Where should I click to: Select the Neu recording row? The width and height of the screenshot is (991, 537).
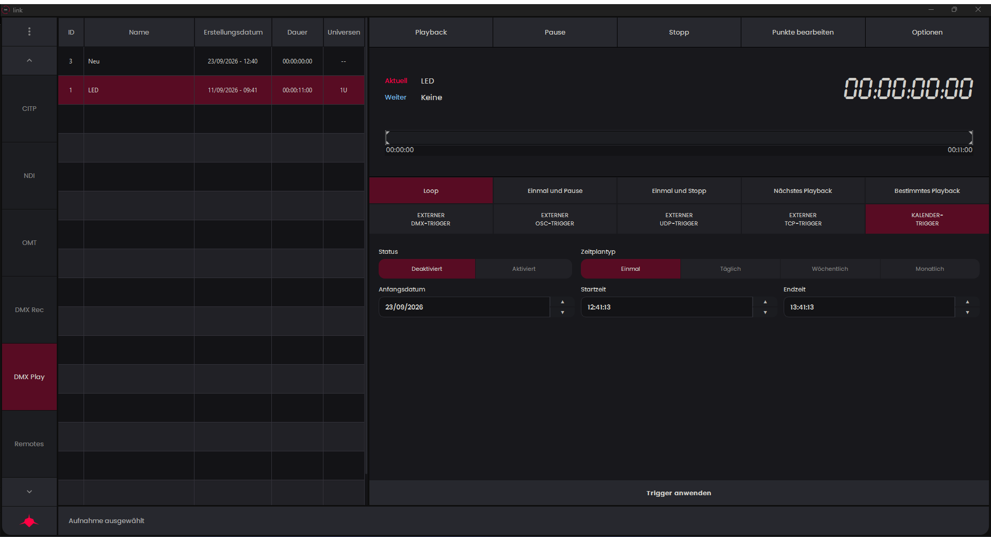[x=211, y=61]
